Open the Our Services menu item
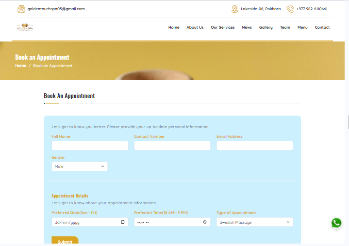The image size is (349, 246). (223, 27)
